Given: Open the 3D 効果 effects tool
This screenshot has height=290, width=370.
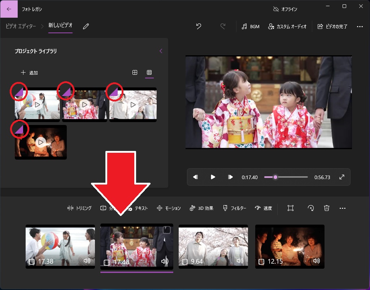Looking at the screenshot, I should (x=201, y=208).
